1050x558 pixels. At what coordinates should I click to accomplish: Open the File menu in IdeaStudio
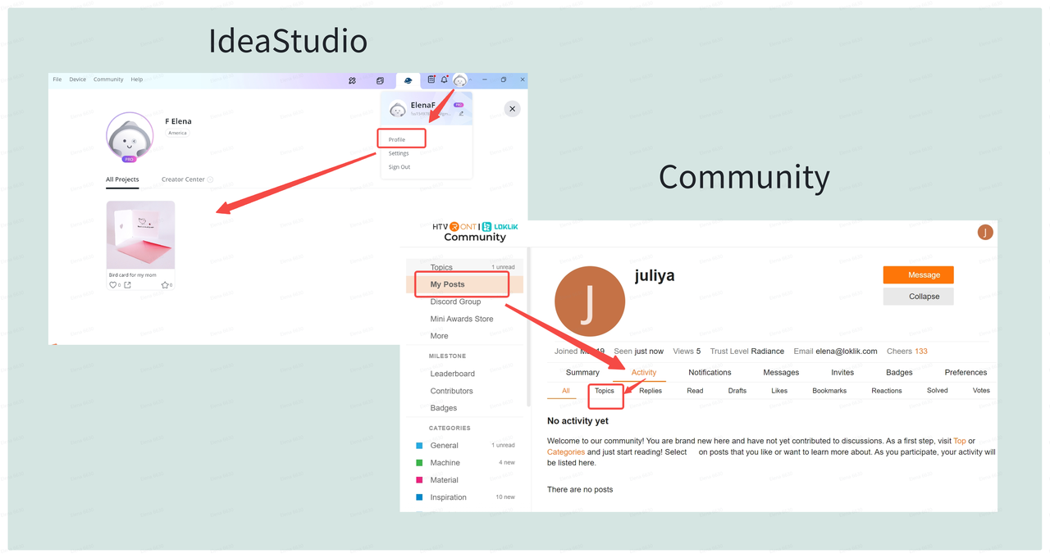[57, 79]
